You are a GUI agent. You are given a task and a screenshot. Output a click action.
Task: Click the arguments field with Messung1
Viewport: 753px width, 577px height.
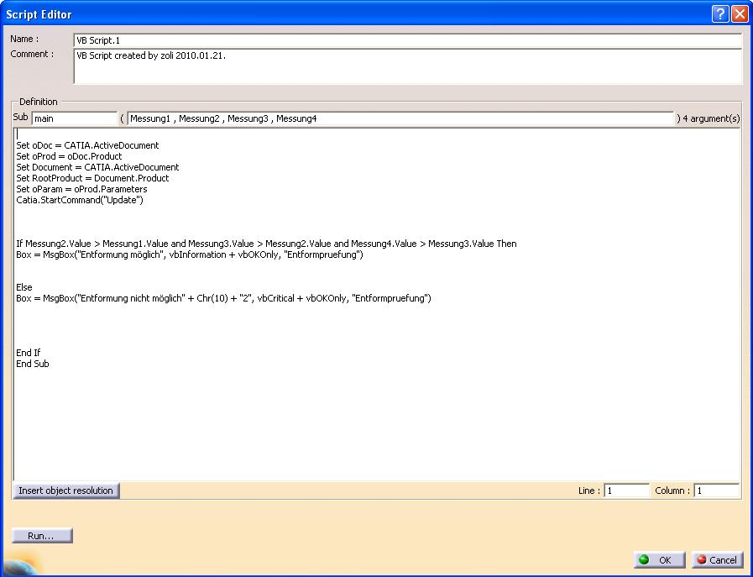coord(401,118)
